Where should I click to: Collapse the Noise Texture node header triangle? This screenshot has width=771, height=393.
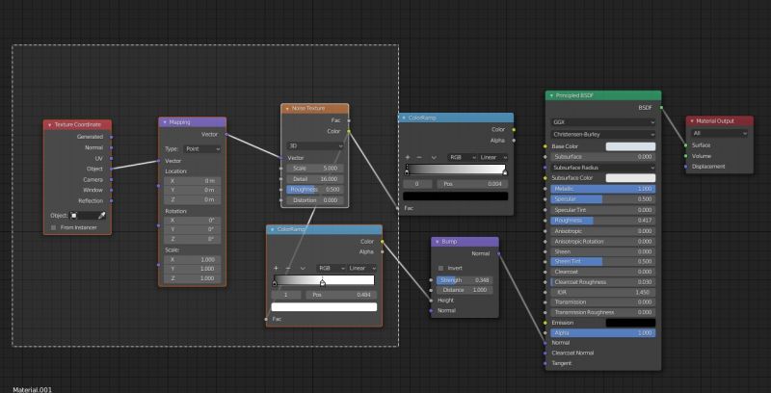[287, 109]
